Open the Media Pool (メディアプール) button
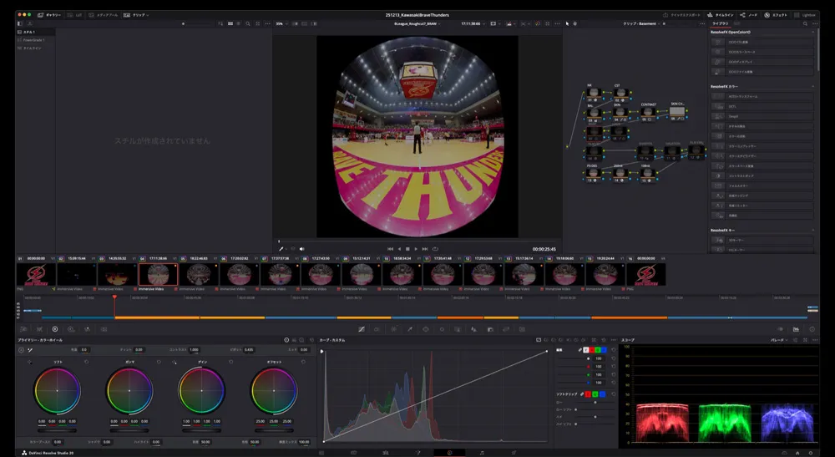The height and width of the screenshot is (457, 835). click(x=104, y=15)
